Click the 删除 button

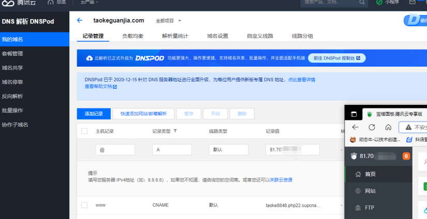click(242, 114)
